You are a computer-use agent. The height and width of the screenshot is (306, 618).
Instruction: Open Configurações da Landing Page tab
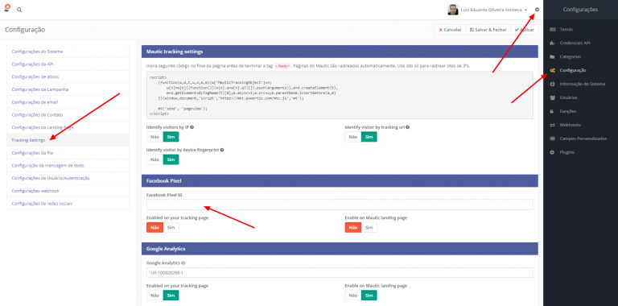(x=68, y=127)
